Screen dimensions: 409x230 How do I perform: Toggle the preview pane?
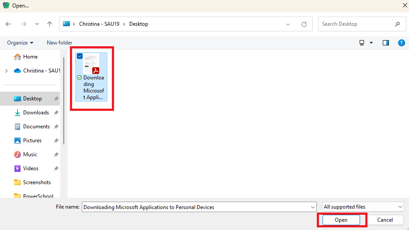click(x=386, y=43)
